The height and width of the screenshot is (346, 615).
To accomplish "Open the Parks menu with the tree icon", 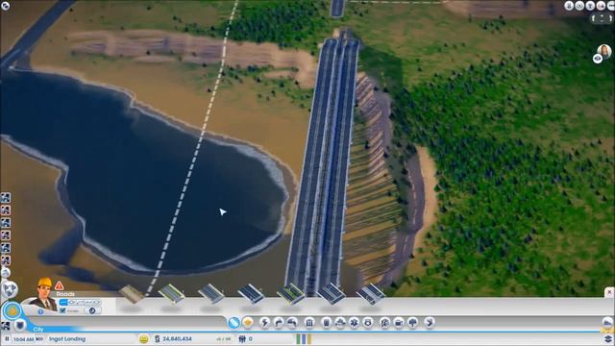I will pos(412,323).
